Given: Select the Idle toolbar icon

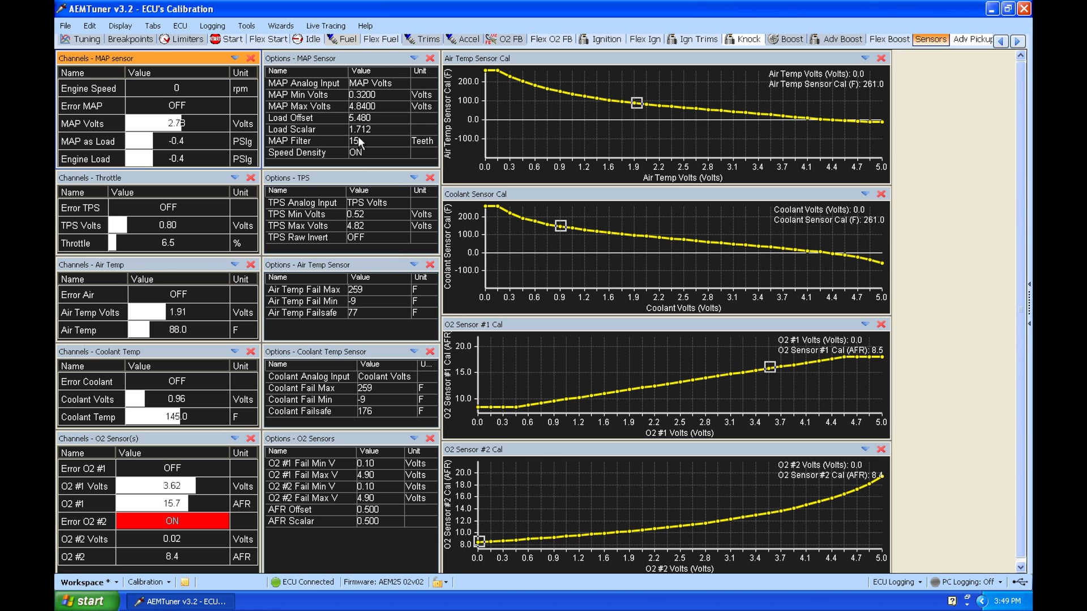Looking at the screenshot, I should tap(307, 39).
